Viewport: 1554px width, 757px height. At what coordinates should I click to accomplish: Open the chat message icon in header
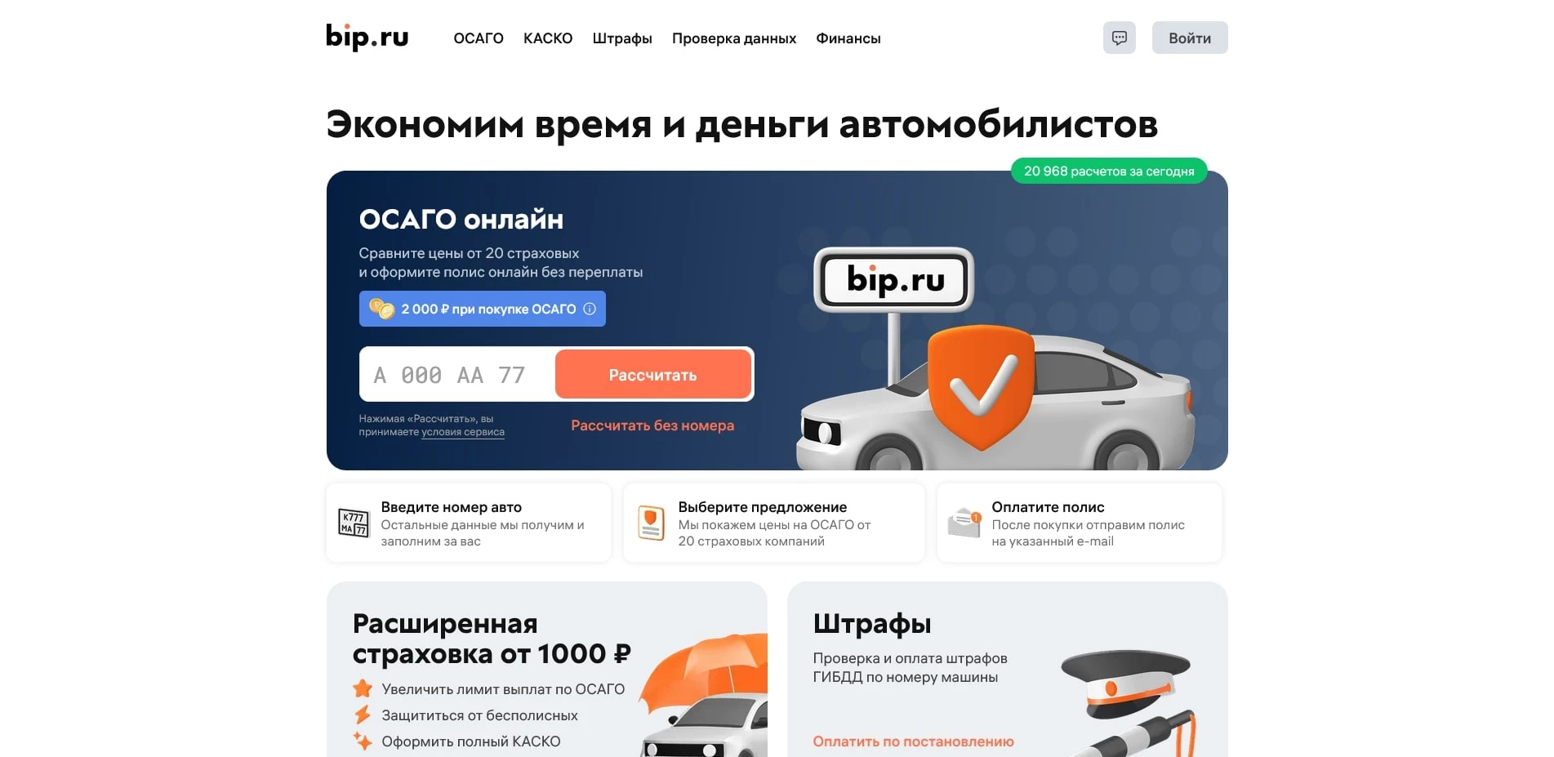point(1119,38)
